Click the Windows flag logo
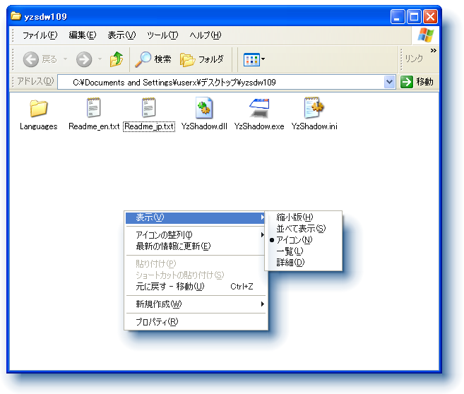Image resolution: width=464 pixels, height=394 pixels. click(x=426, y=35)
